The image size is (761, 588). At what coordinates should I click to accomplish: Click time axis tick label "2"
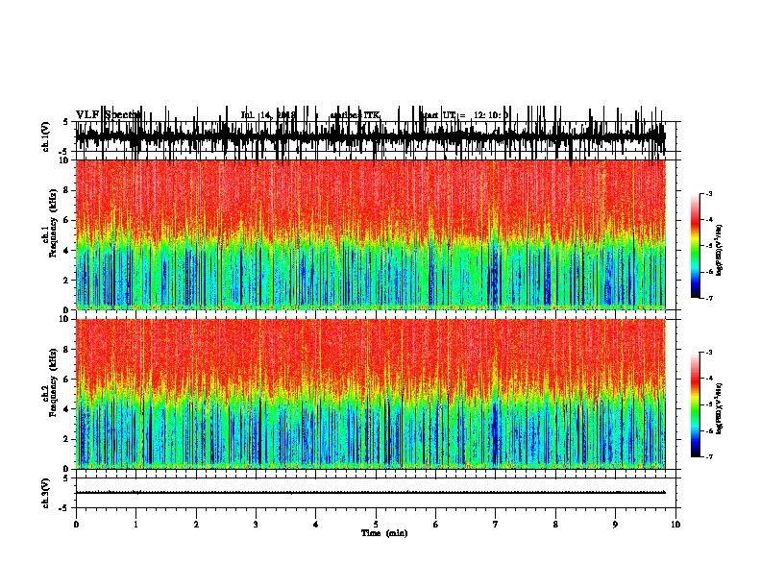coord(196,525)
